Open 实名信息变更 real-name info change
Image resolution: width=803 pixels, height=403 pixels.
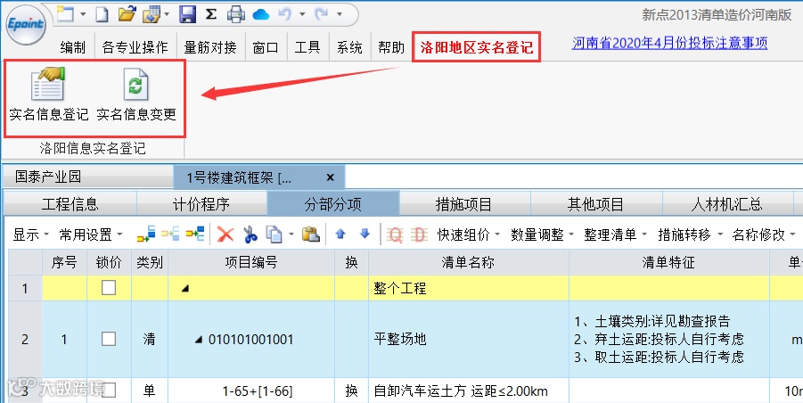pyautogui.click(x=136, y=95)
